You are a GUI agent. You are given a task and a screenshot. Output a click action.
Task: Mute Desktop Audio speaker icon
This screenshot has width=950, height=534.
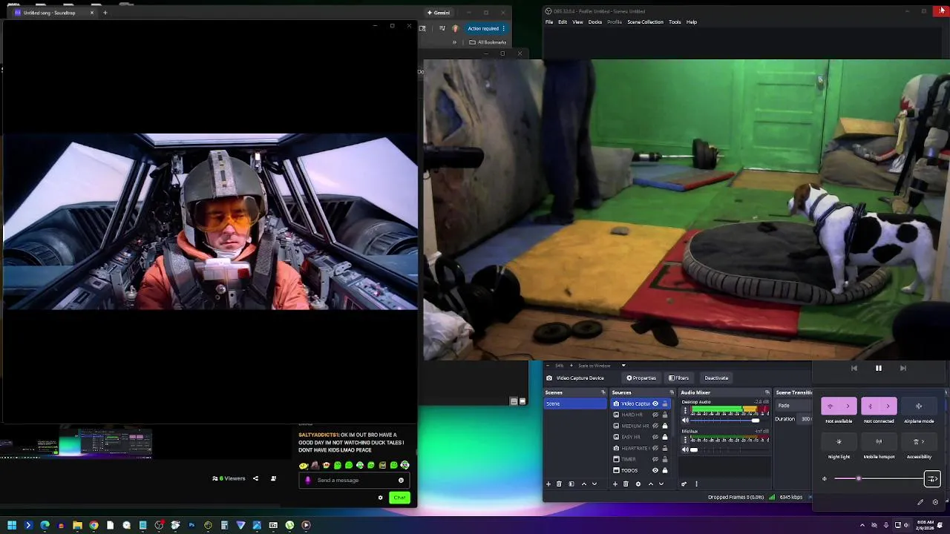tap(685, 421)
